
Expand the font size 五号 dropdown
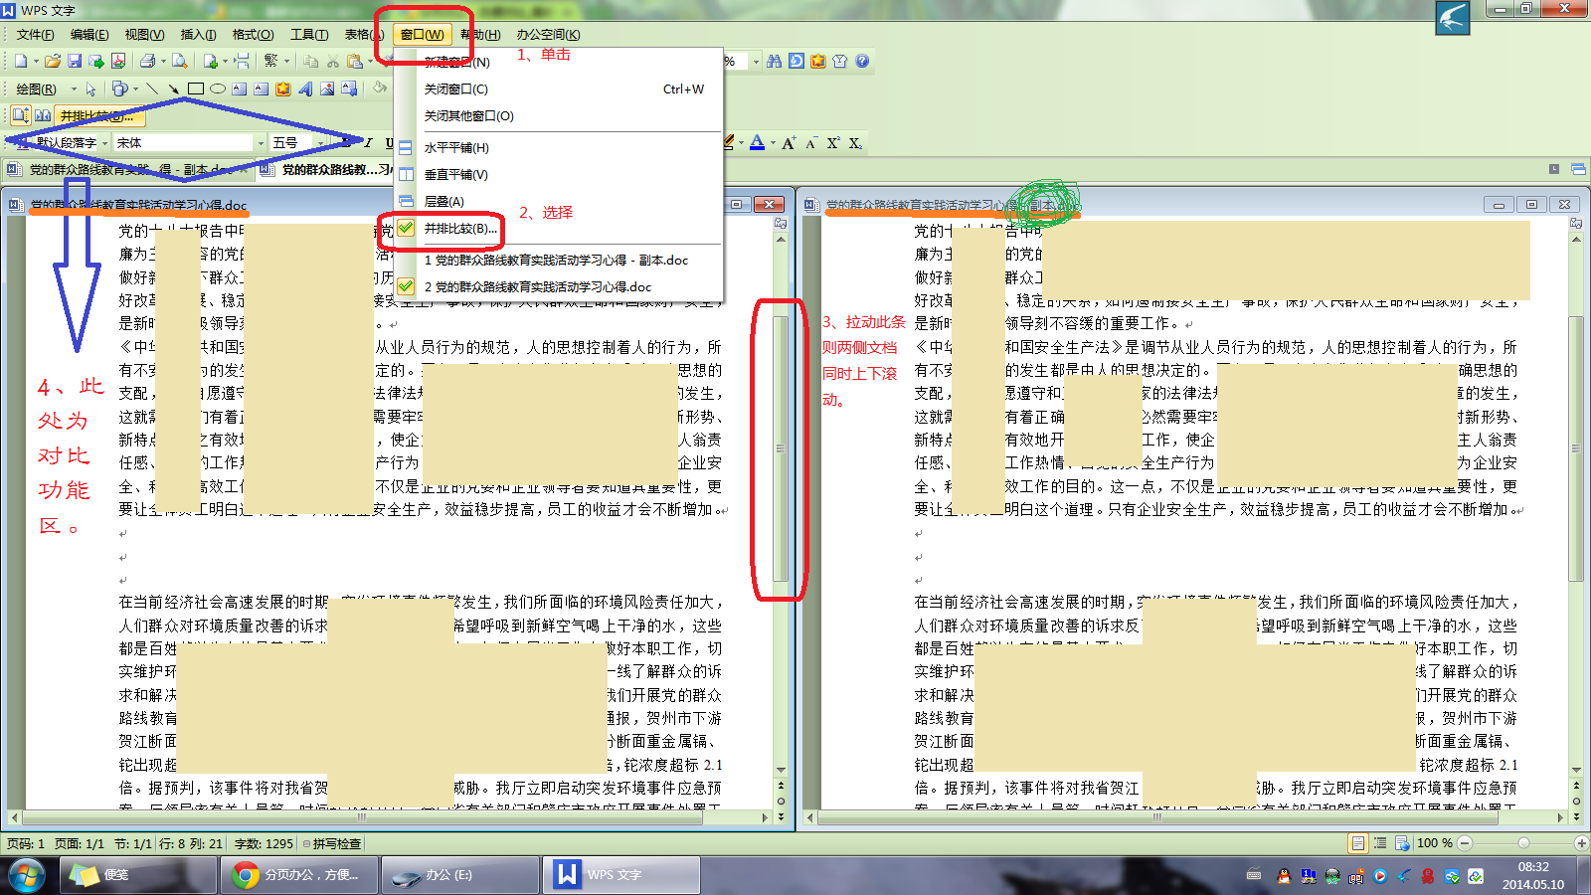(x=320, y=143)
